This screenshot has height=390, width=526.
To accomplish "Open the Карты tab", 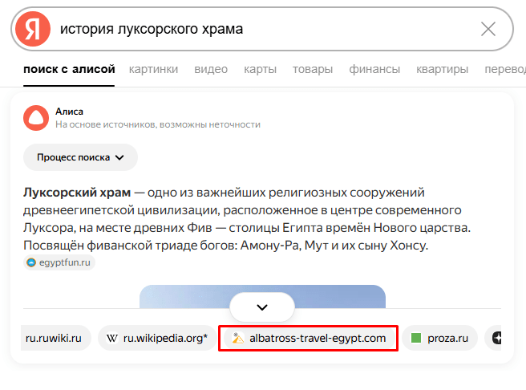I will 261,70.
